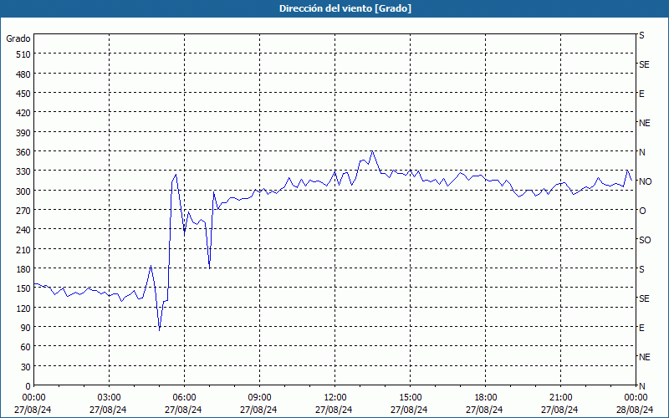Click the '480' value on the degree axis
The width and height of the screenshot is (669, 418).
point(23,74)
